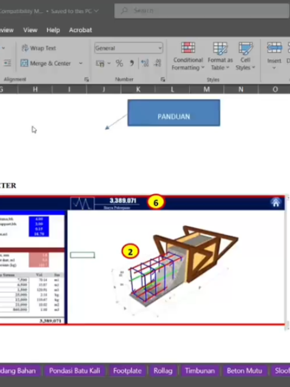This screenshot has height=387, width=290.
Task: Click the home icon in dashboard header
Action: click(x=276, y=202)
